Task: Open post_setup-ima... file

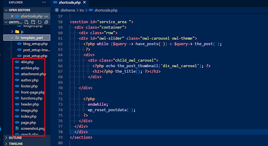Action: pos(37,50)
